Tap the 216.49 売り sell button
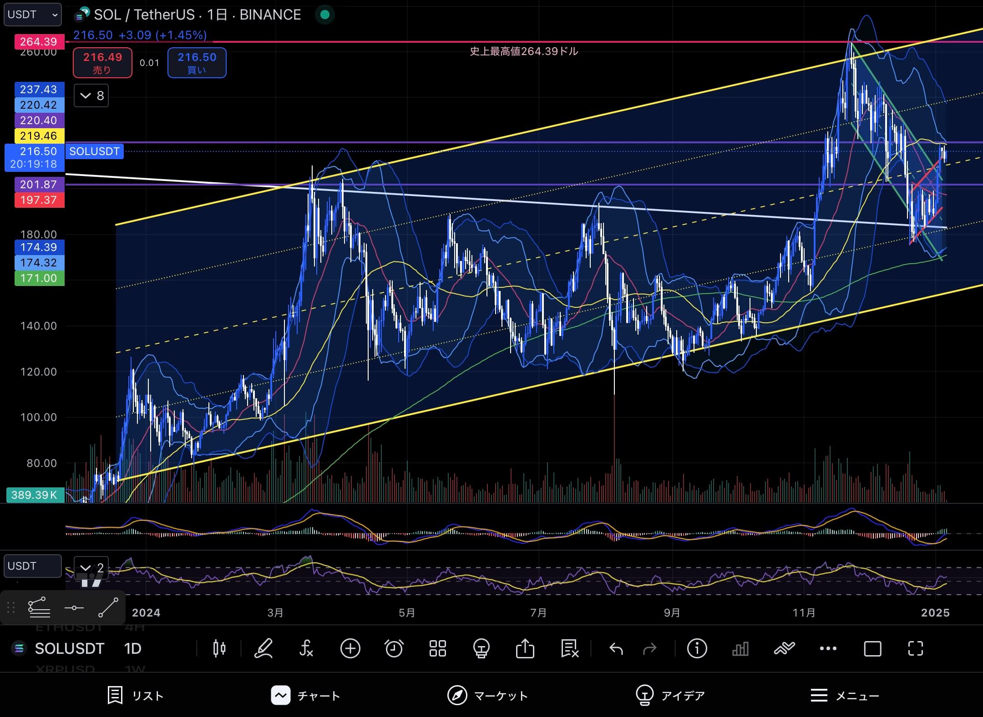This screenshot has width=983, height=717. (x=102, y=63)
